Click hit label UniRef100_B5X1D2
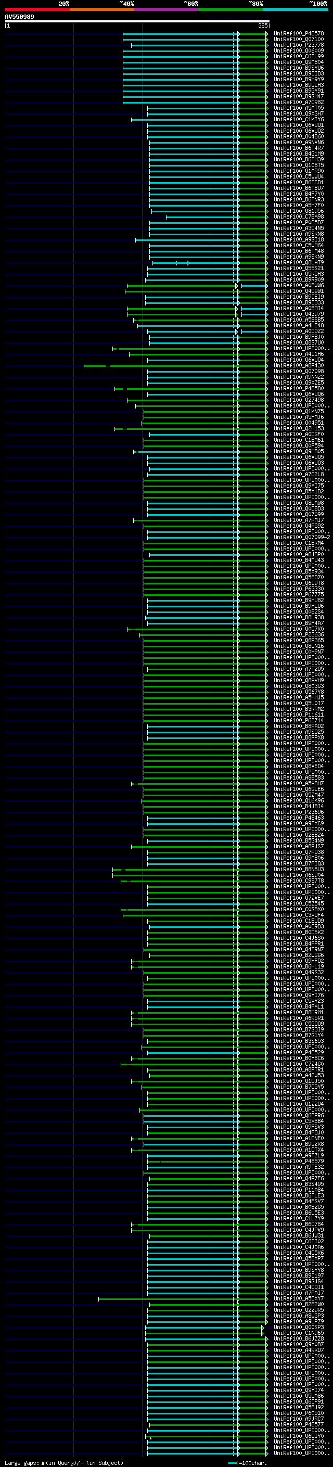Viewport: 333px width, 1467px height. click(x=299, y=491)
